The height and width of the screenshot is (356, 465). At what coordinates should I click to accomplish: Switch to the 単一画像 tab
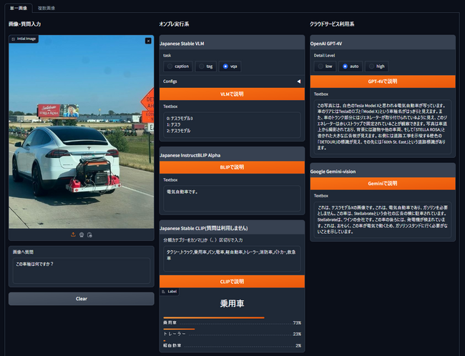[x=19, y=8]
